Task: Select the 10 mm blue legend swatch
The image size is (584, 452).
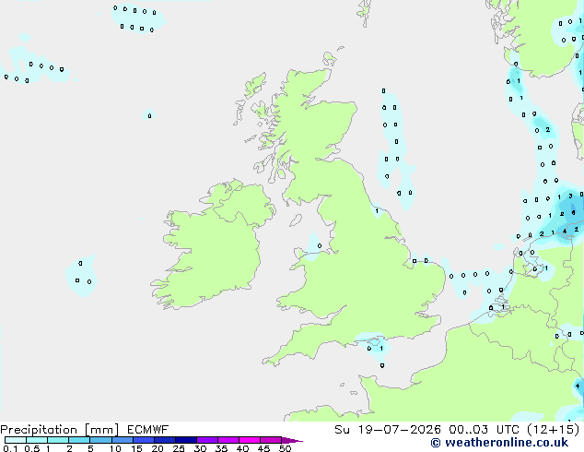Action: pyautogui.click(x=123, y=440)
